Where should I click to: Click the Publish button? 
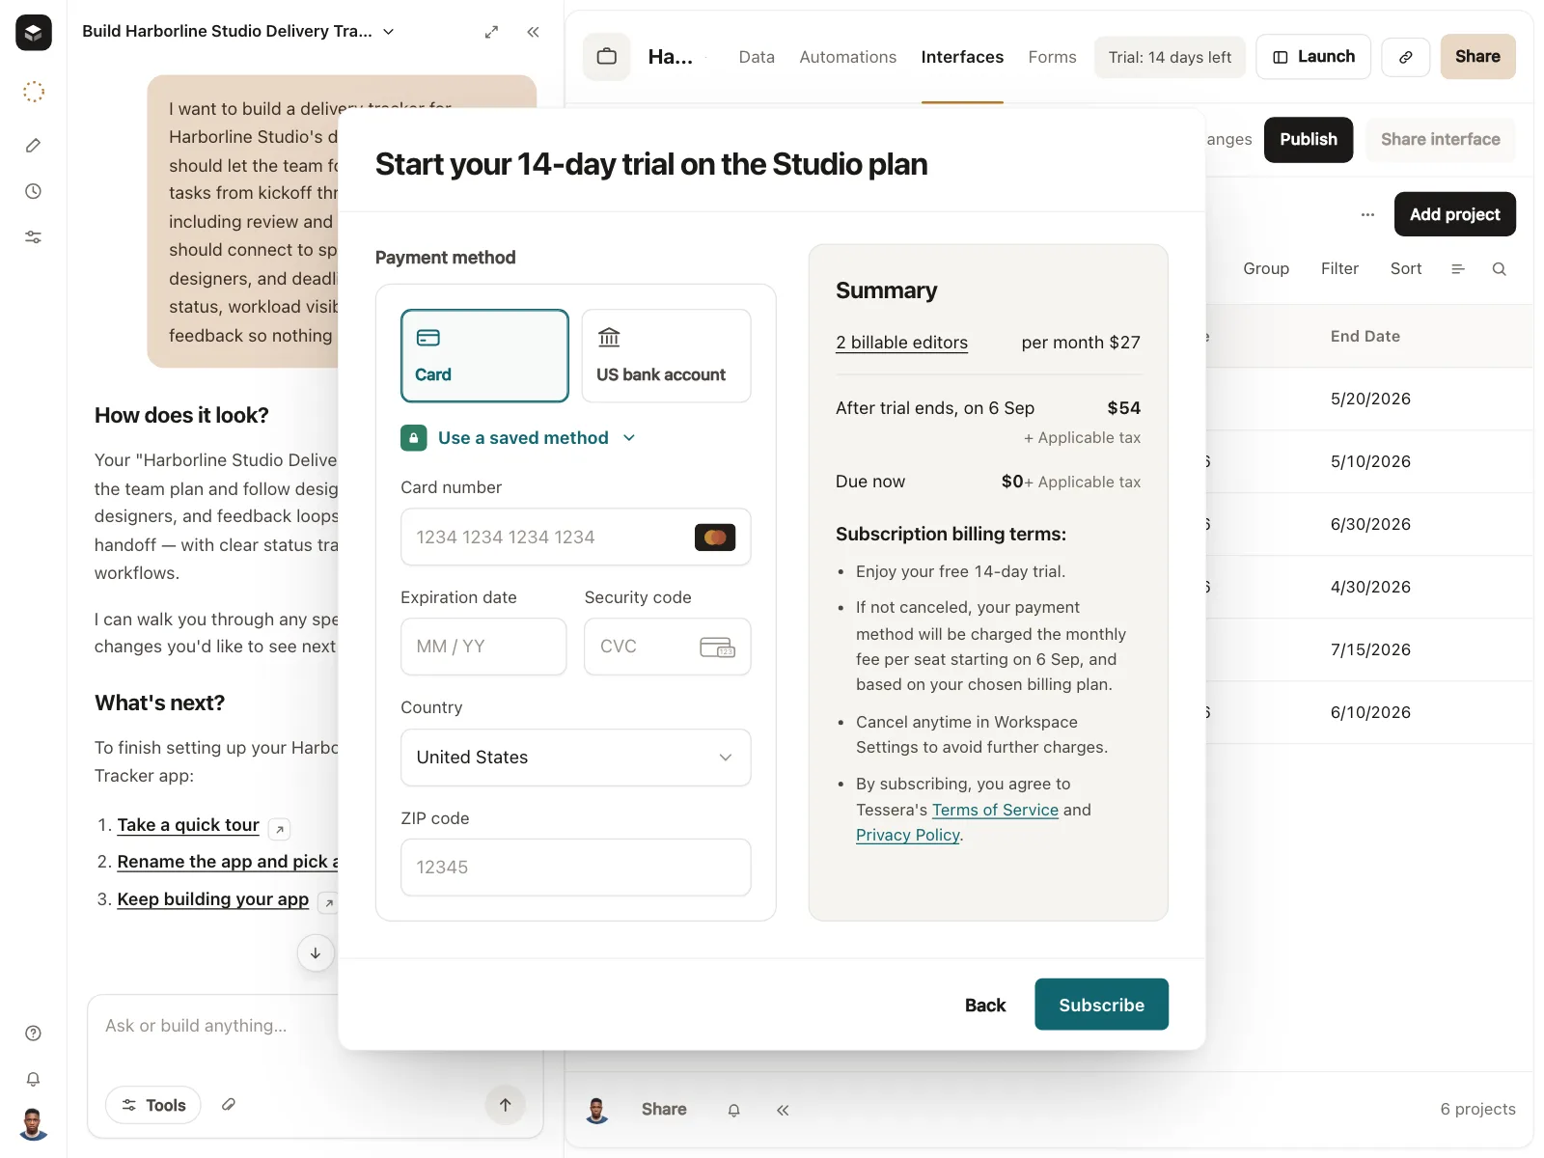pos(1309,140)
